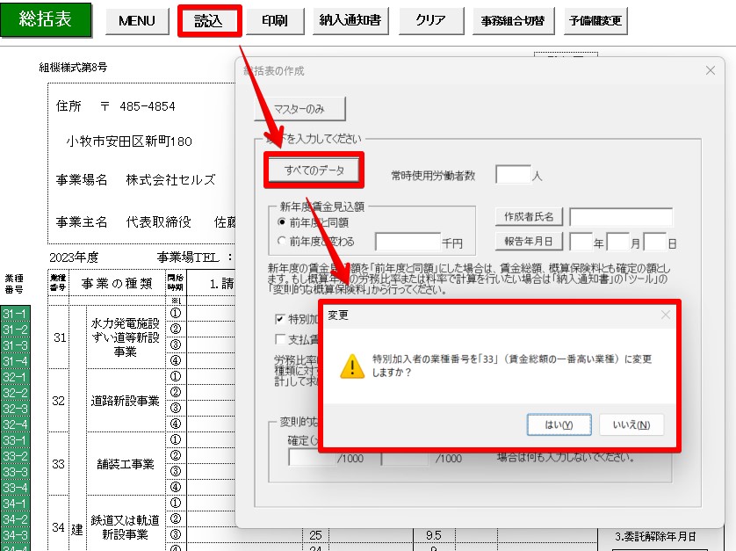
Task: Click the 印刷 print button
Action: click(275, 21)
